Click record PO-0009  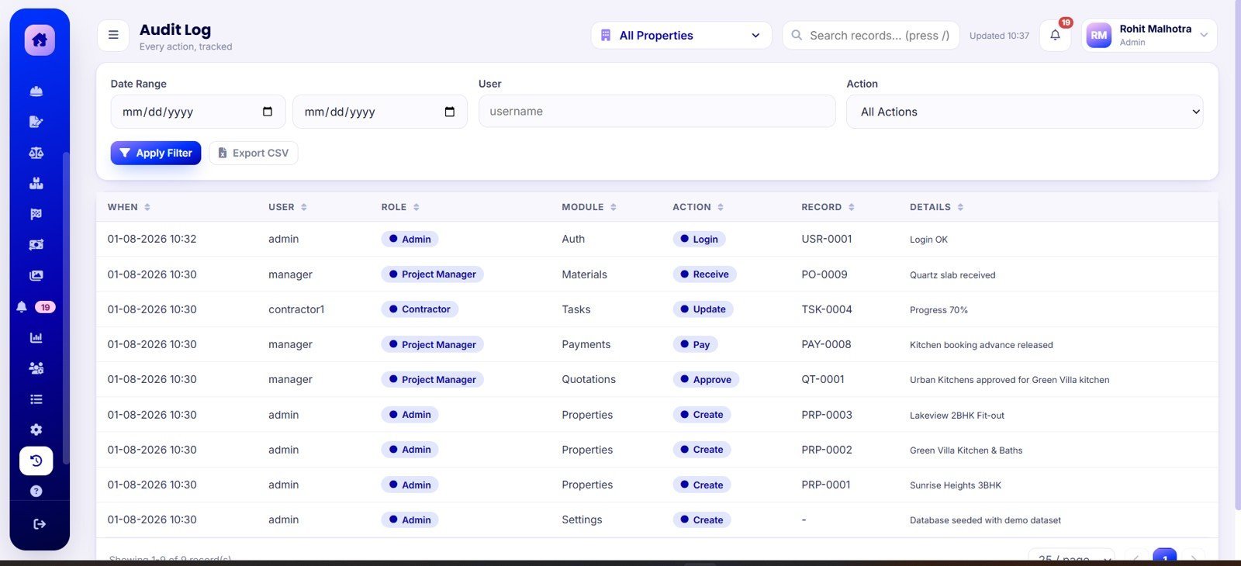coord(824,274)
